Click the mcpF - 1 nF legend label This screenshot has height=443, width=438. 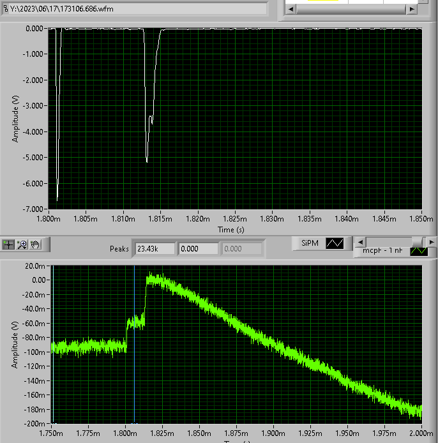coord(382,251)
